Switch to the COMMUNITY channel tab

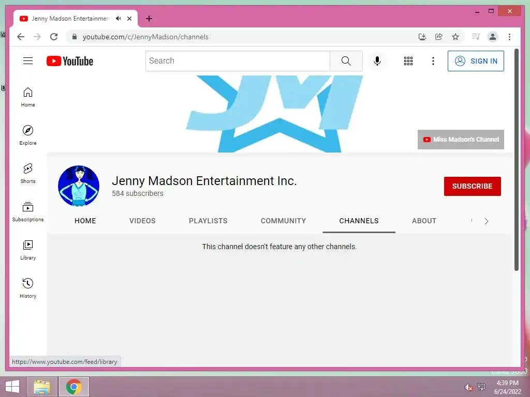283,221
